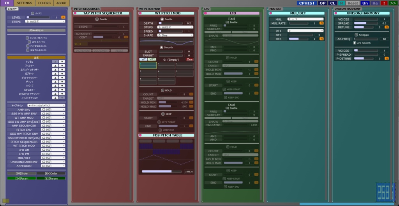The image size is (399, 206).
Task: Click the [IM]Param button
Action: (x=22, y=178)
